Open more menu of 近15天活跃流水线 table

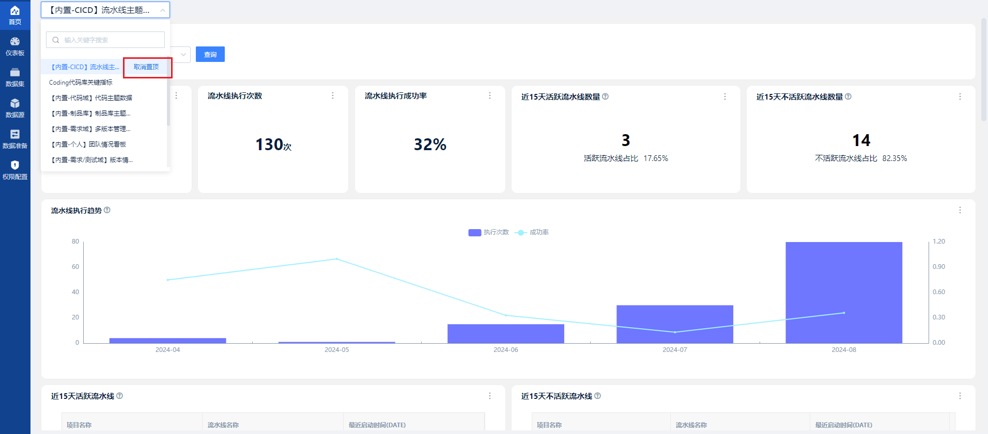490,396
